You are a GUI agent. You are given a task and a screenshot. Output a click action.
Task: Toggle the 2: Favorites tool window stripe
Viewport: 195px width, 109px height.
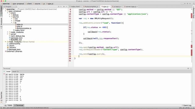point(1,97)
